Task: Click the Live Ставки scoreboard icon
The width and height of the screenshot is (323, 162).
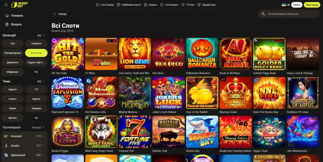Action: pyautogui.click(x=98, y=5)
